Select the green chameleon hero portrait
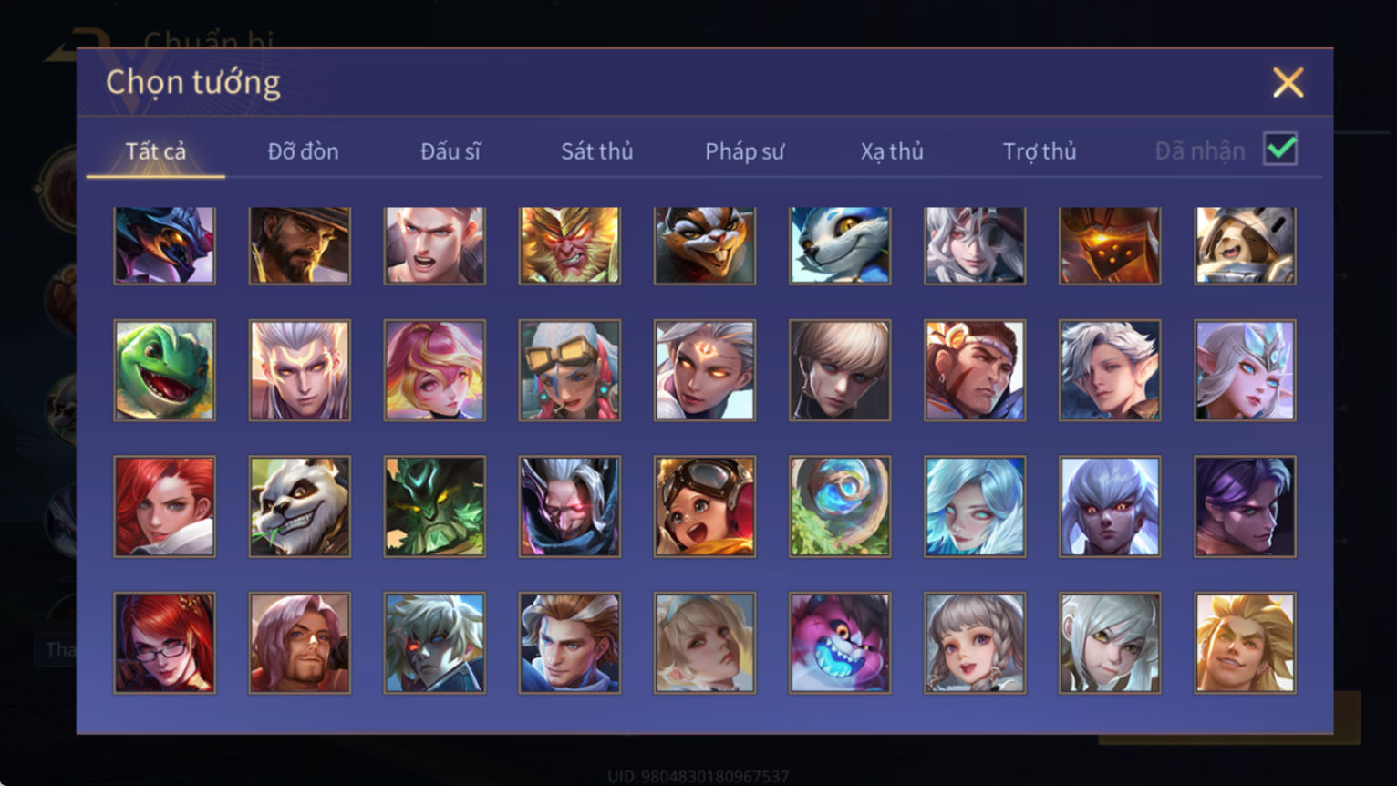 165,369
